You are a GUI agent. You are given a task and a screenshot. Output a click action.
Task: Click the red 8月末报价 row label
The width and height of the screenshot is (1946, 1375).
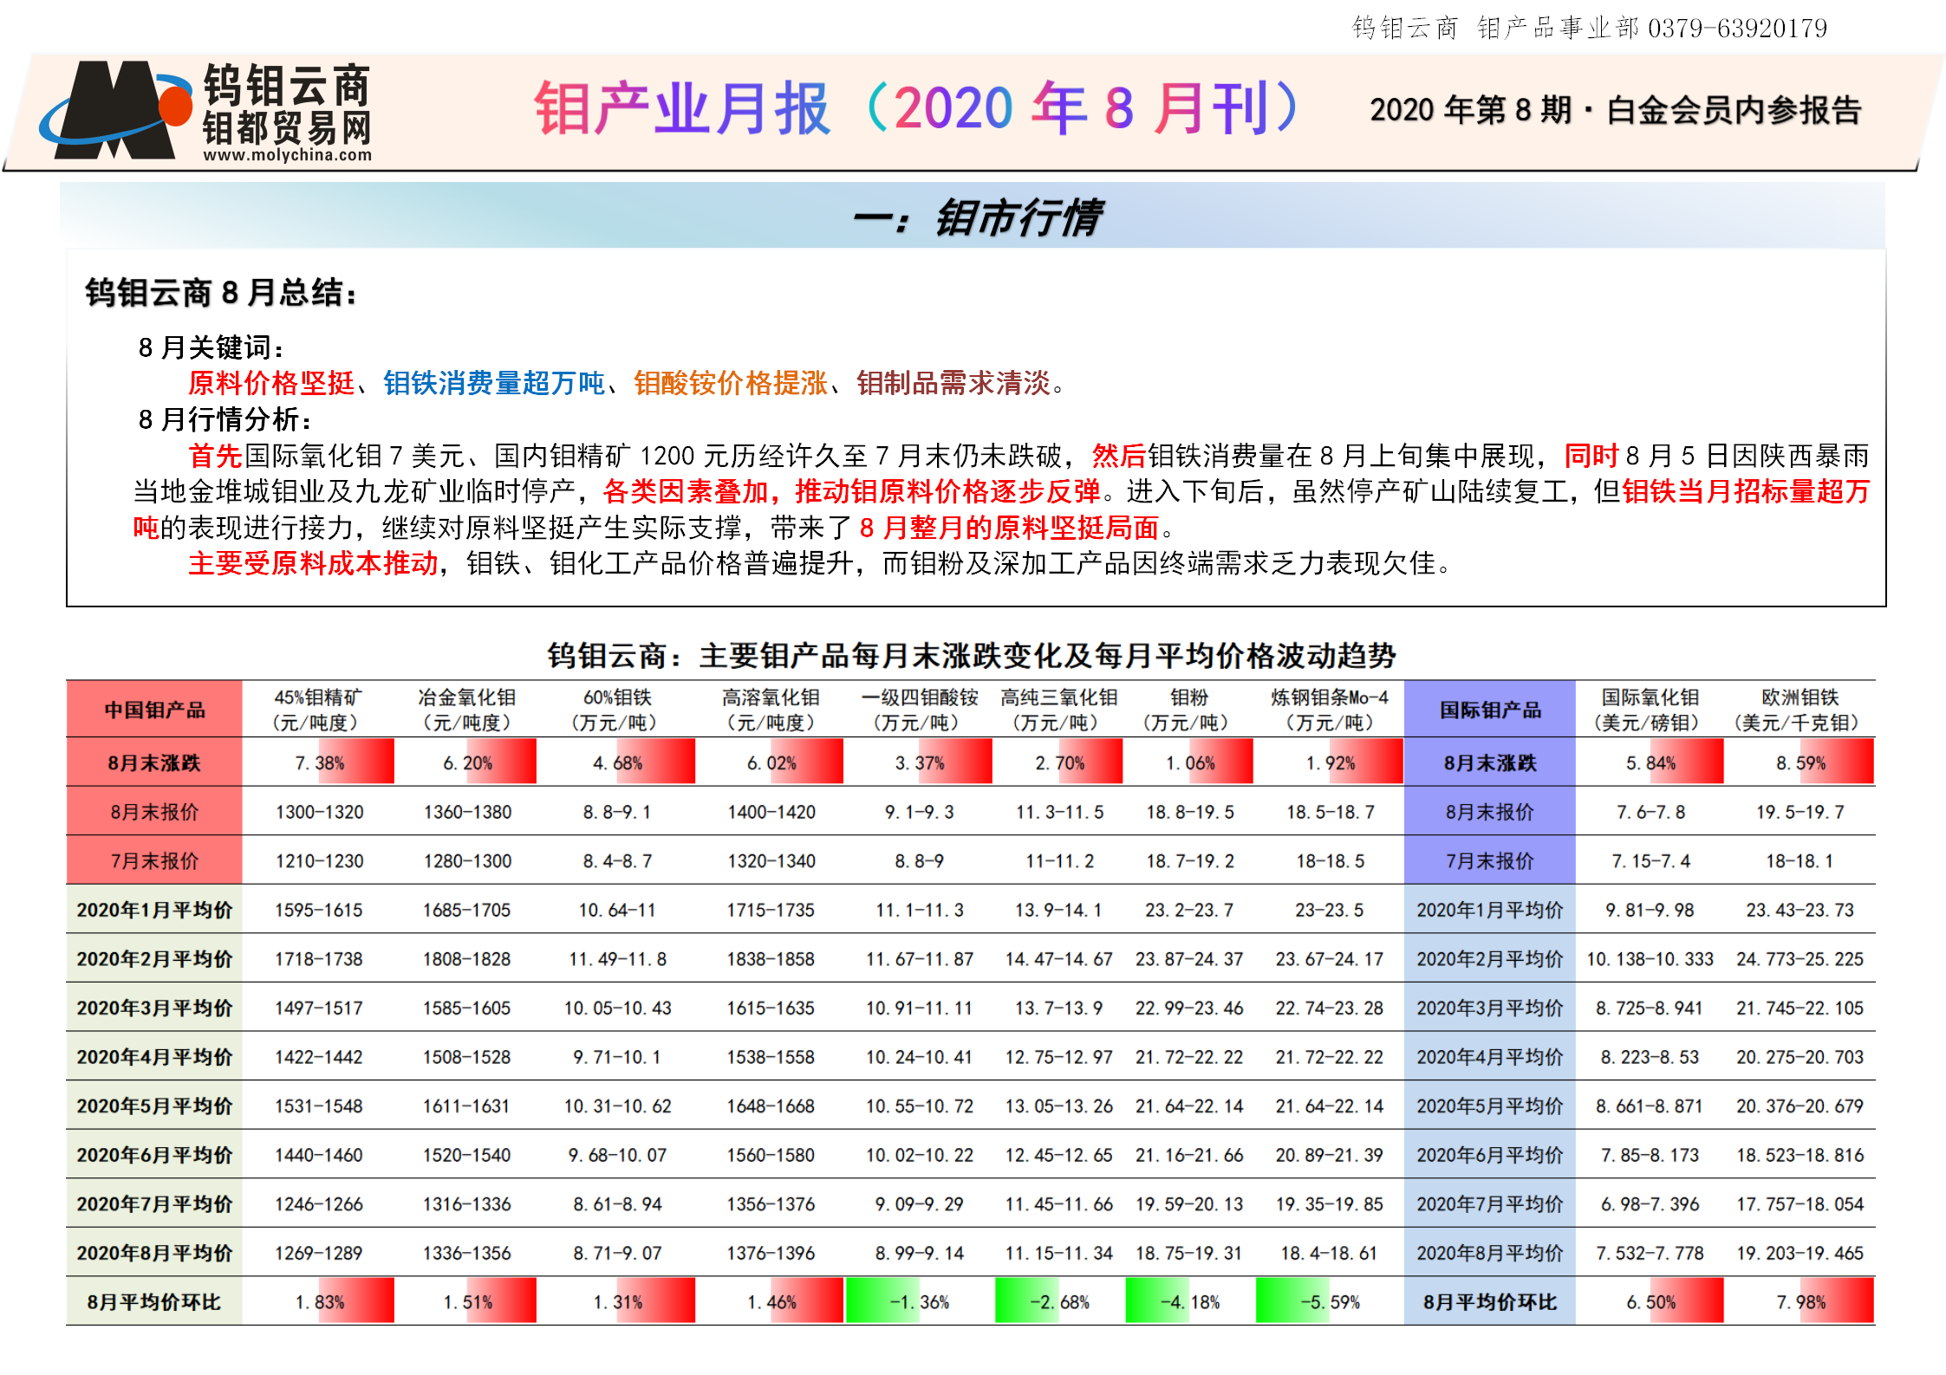click(154, 812)
